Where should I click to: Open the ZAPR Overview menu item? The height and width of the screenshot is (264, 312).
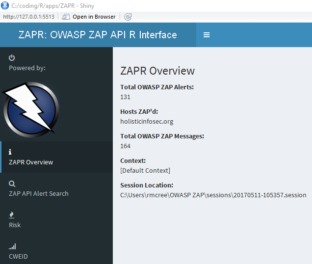pyautogui.click(x=56, y=157)
